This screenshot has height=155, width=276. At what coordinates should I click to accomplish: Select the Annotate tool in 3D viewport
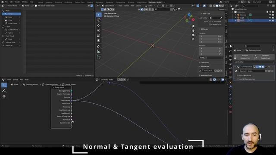(x=99, y=46)
